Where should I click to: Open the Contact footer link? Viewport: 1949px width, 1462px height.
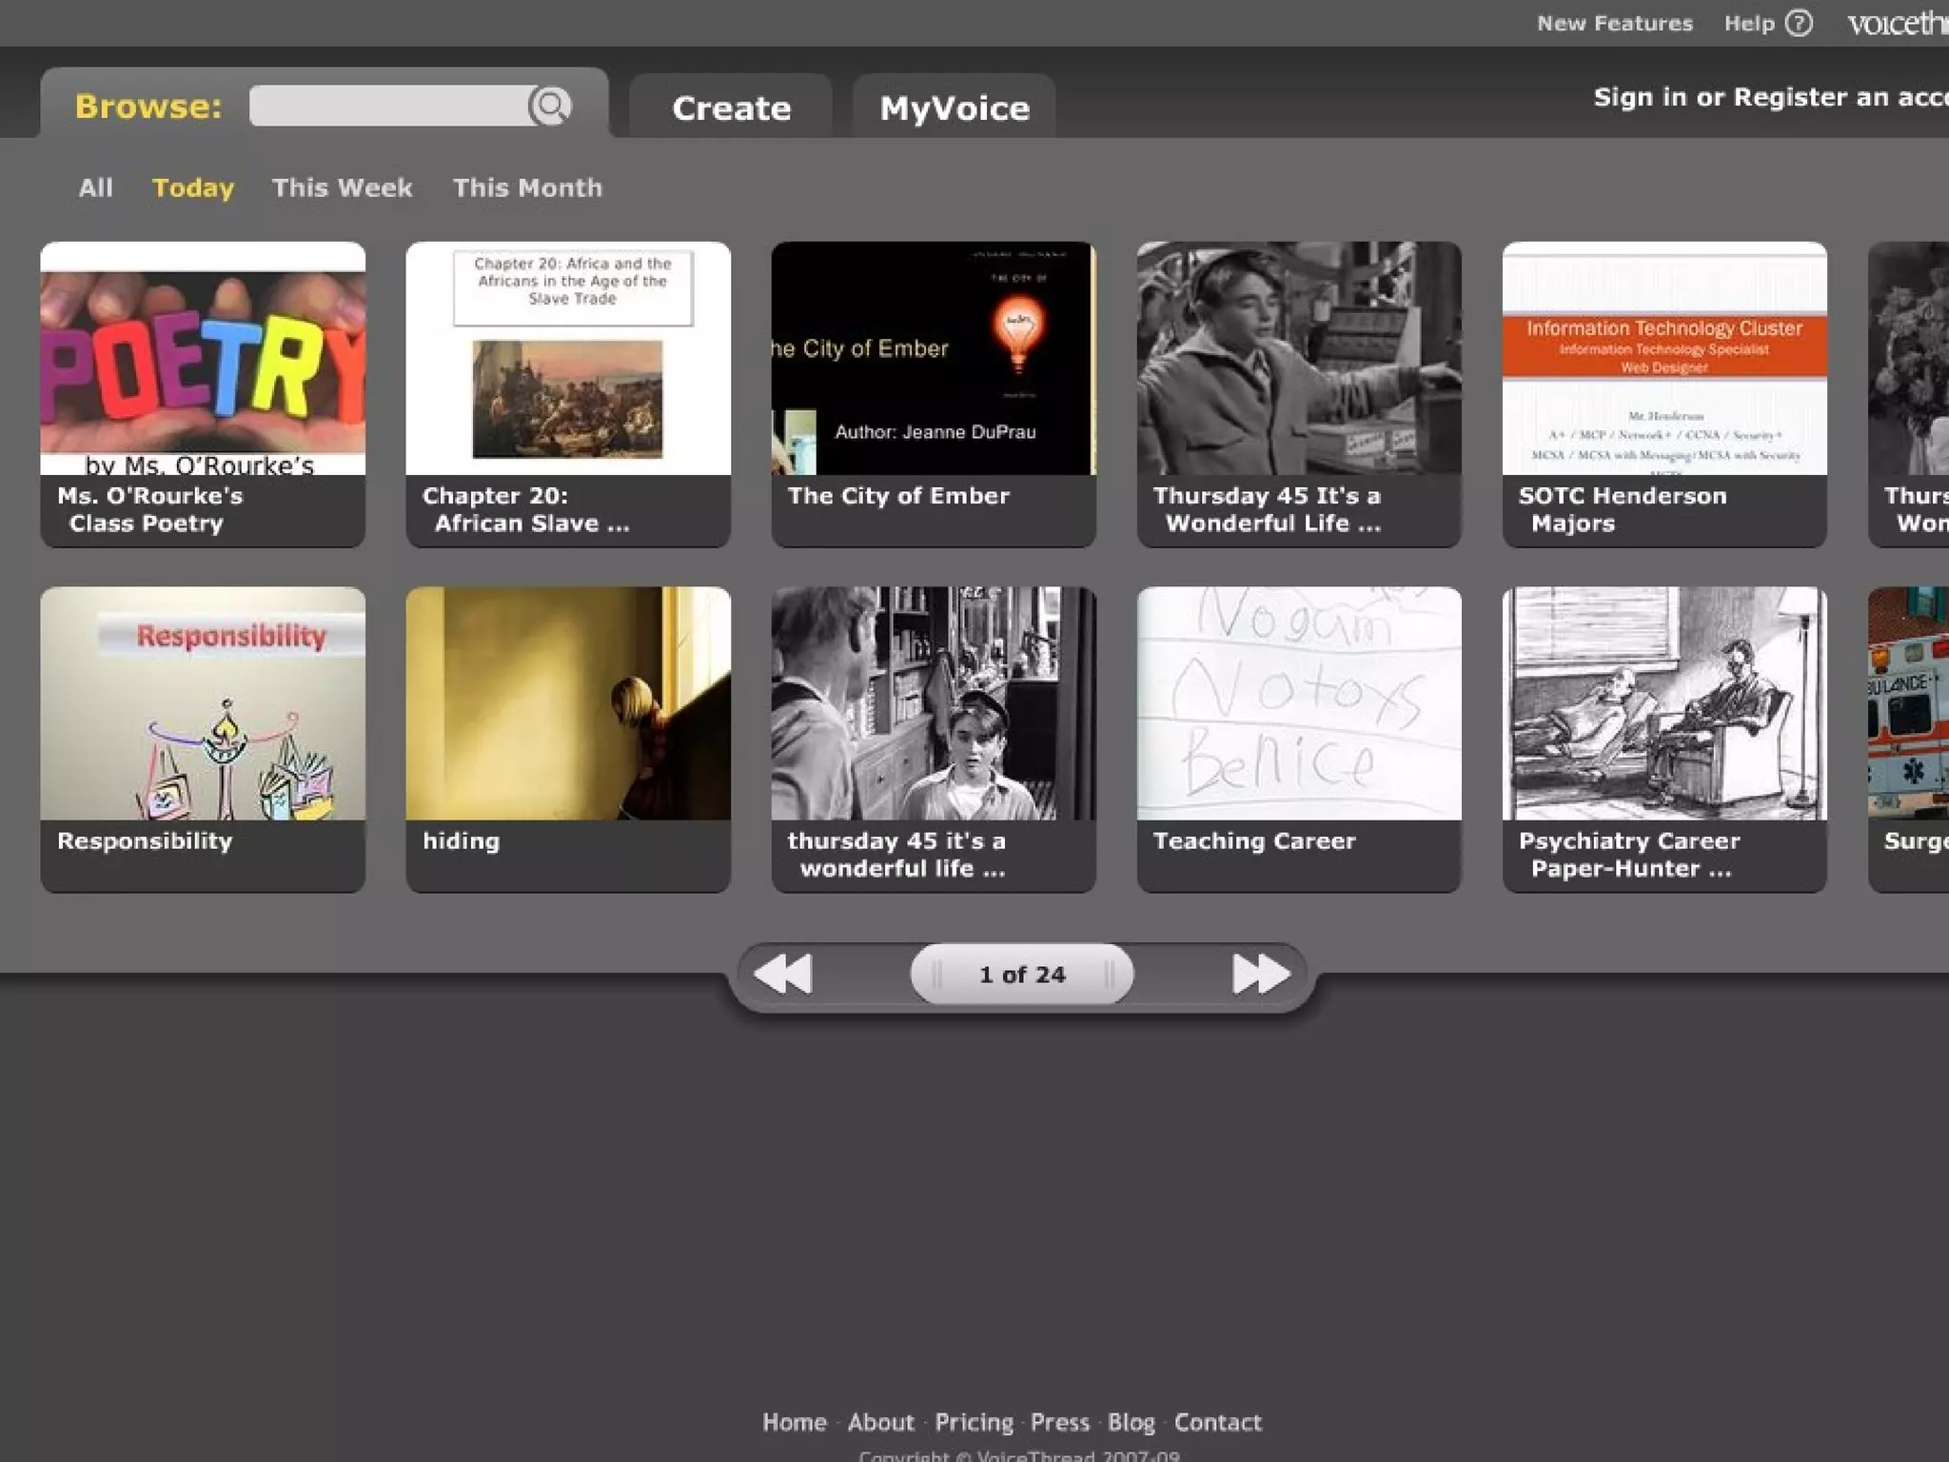(x=1218, y=1422)
